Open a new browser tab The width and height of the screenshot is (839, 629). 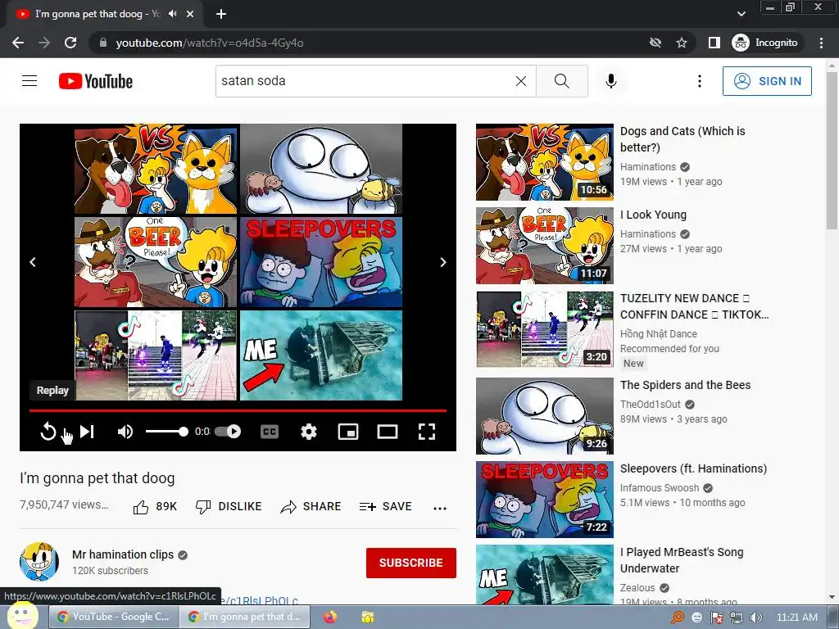coord(221,15)
